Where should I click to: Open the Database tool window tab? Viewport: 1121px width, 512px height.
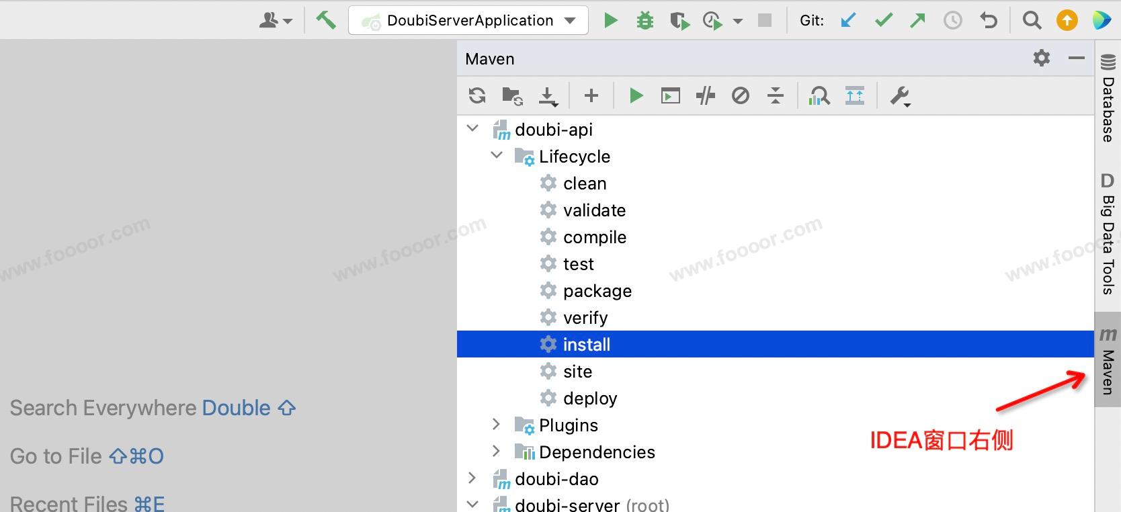point(1108,99)
